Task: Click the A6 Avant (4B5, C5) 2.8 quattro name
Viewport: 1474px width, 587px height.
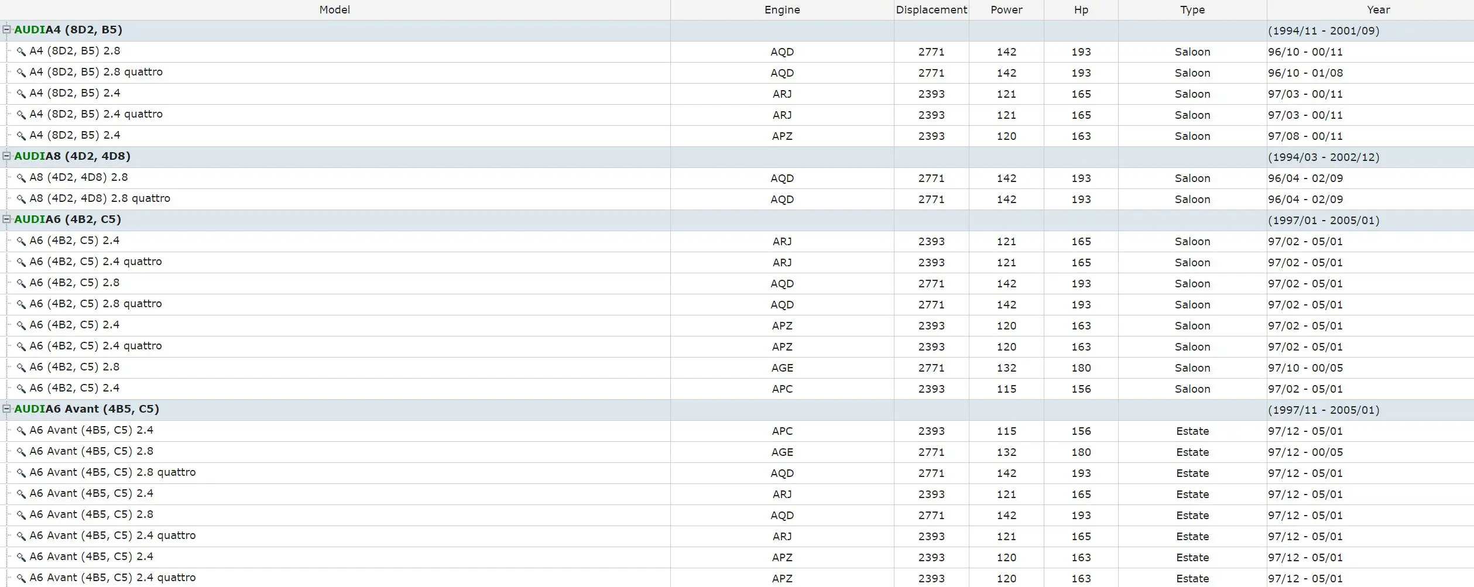Action: click(x=113, y=472)
